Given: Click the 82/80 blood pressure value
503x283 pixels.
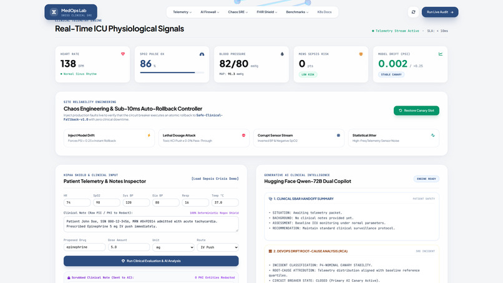Looking at the screenshot, I should pos(234,64).
